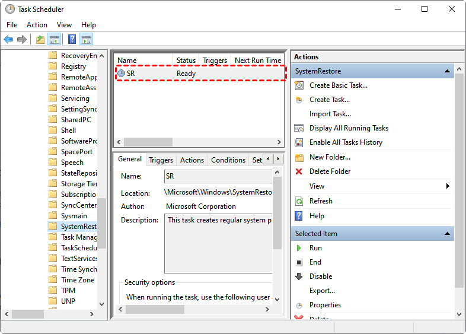
Task: Open the Help menu
Action: point(88,25)
